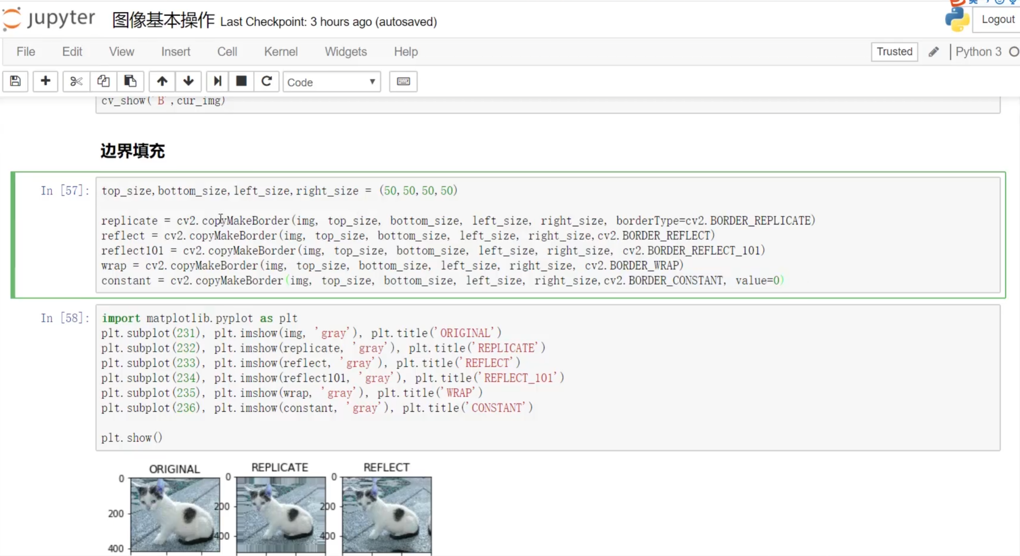
Task: Restart the kernel icon
Action: pos(266,81)
